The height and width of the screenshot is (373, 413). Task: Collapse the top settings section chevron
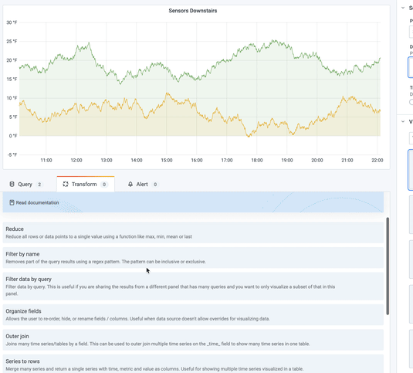(x=403, y=8)
